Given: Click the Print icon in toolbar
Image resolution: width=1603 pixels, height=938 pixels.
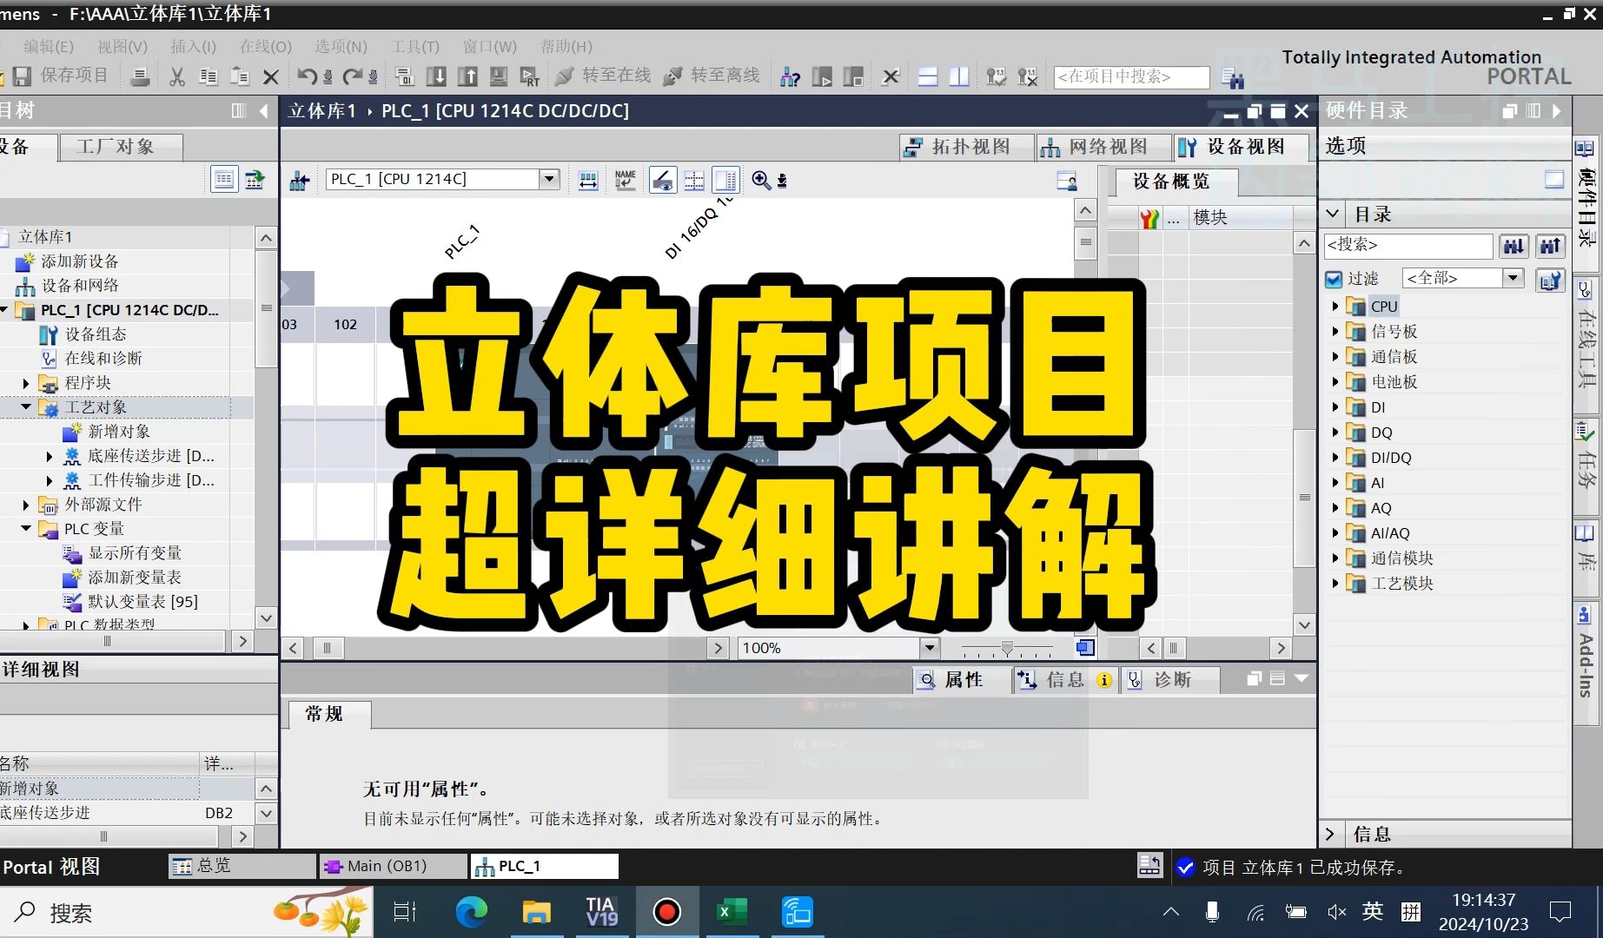Looking at the screenshot, I should pyautogui.click(x=139, y=76).
